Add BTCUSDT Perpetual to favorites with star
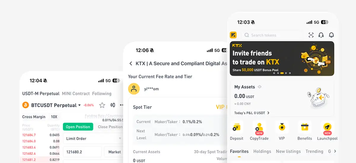356x163 pixels. click(102, 105)
